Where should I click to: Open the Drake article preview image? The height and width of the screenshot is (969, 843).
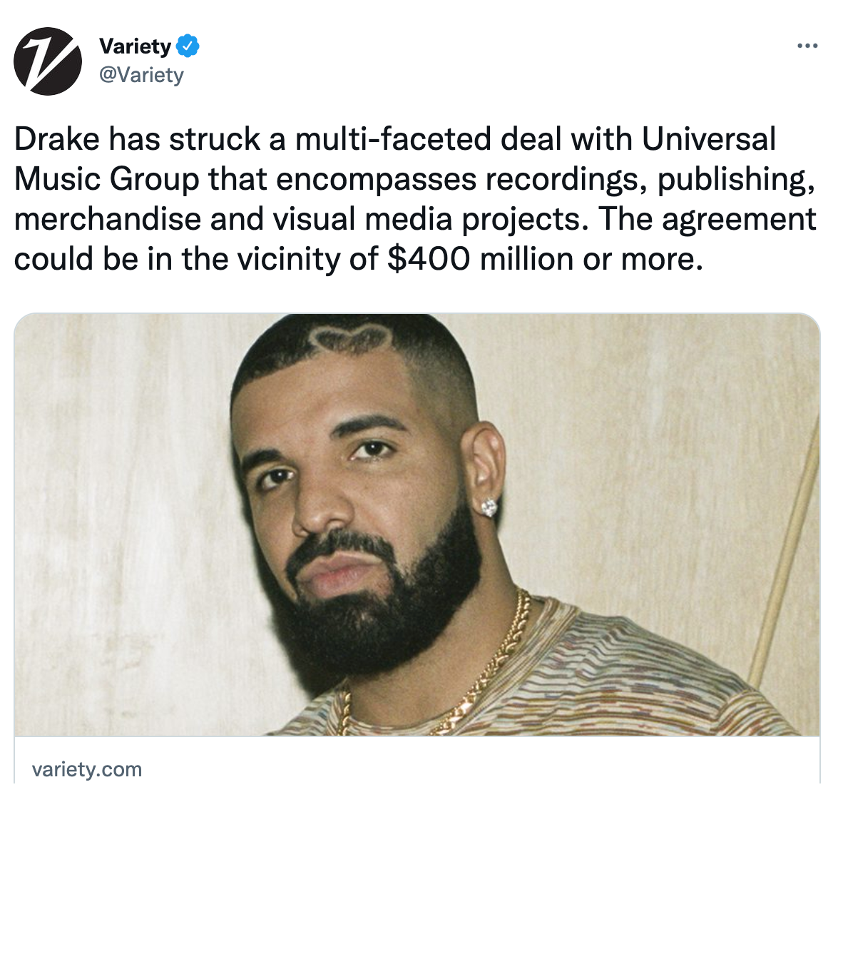point(417,524)
